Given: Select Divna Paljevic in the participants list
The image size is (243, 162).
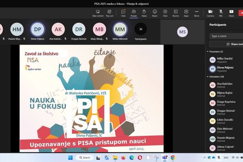Looking at the screenshot, I should (225, 69).
